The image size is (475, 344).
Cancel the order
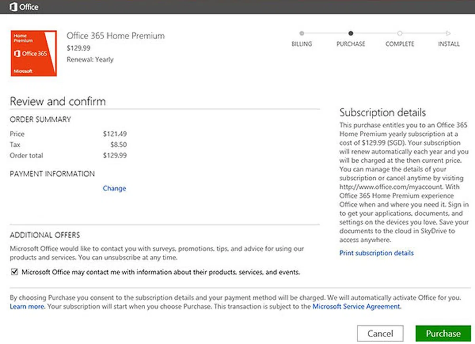tap(380, 334)
